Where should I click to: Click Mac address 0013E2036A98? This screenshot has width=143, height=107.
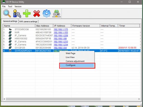[x=43, y=48]
